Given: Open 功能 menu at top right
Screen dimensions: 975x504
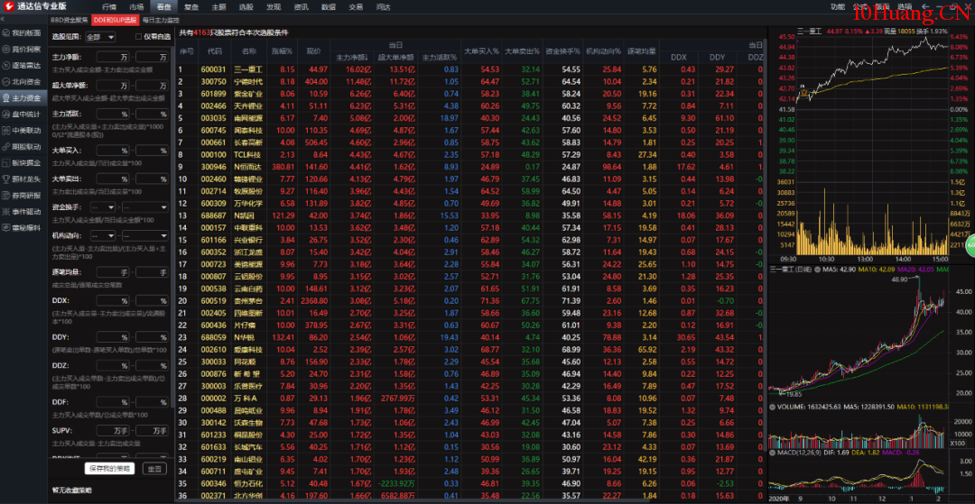Looking at the screenshot, I should point(838,7).
